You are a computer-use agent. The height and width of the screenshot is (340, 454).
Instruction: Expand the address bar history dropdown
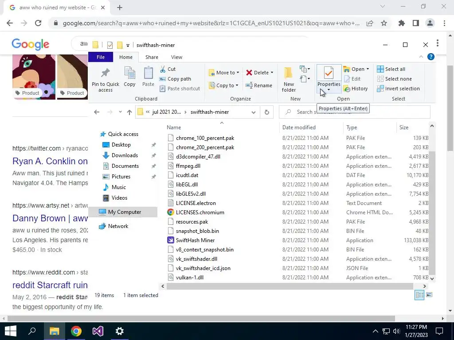(x=254, y=112)
